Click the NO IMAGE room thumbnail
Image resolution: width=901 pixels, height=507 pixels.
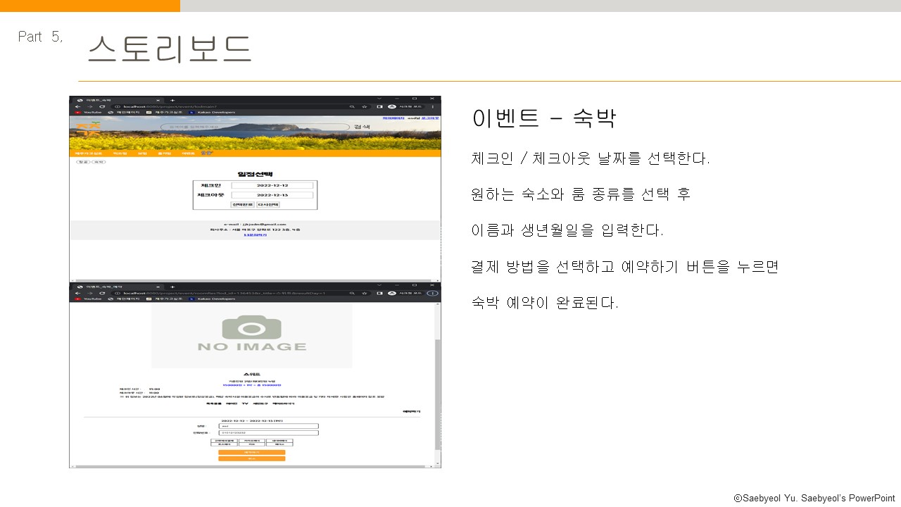[x=251, y=336]
